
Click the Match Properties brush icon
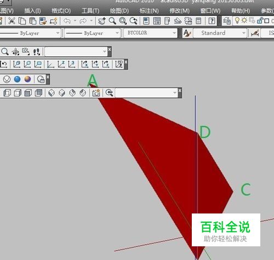point(43,21)
